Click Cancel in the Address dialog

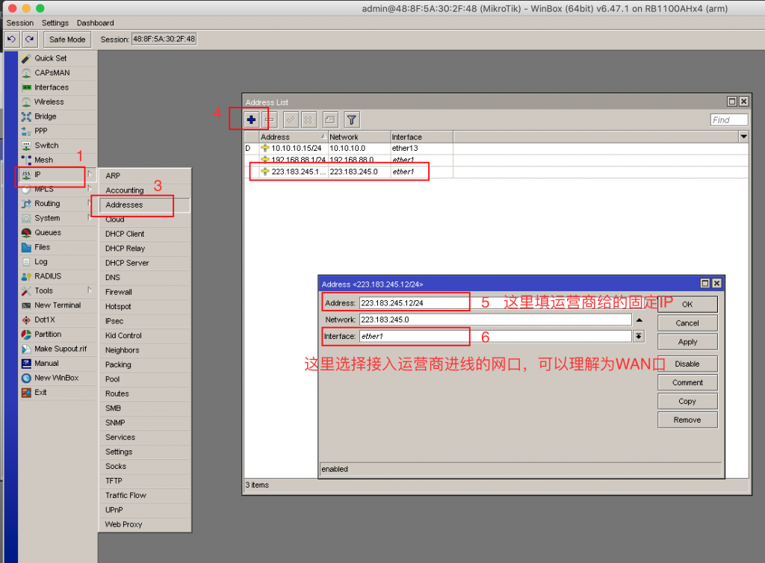tap(687, 323)
